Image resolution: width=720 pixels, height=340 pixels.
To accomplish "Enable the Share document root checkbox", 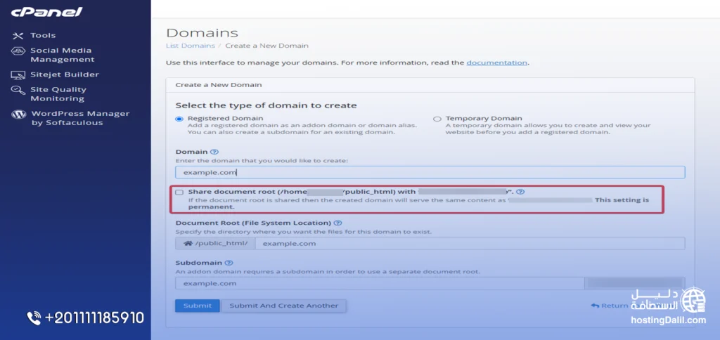I will click(x=179, y=192).
